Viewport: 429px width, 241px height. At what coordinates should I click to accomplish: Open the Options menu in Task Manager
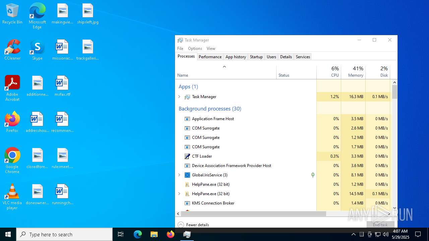point(195,49)
